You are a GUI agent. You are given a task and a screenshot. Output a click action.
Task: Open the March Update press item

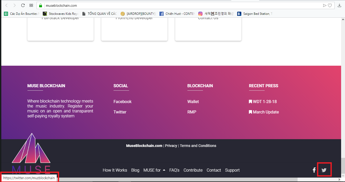point(264,112)
